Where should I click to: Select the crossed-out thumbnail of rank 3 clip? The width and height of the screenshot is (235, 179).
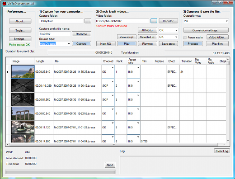23,99
